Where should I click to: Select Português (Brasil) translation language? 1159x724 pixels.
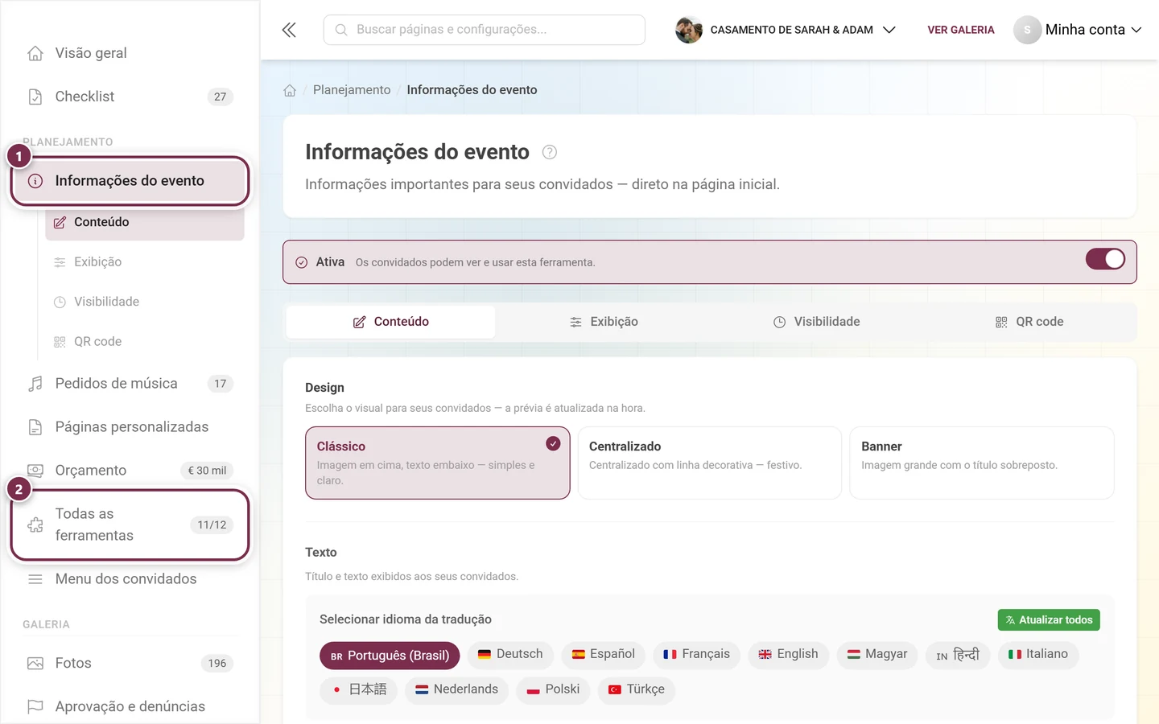(390, 656)
